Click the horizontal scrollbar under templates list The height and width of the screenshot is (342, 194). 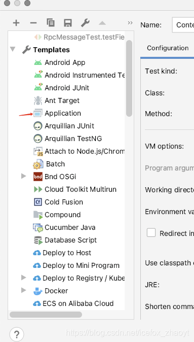coord(46,314)
